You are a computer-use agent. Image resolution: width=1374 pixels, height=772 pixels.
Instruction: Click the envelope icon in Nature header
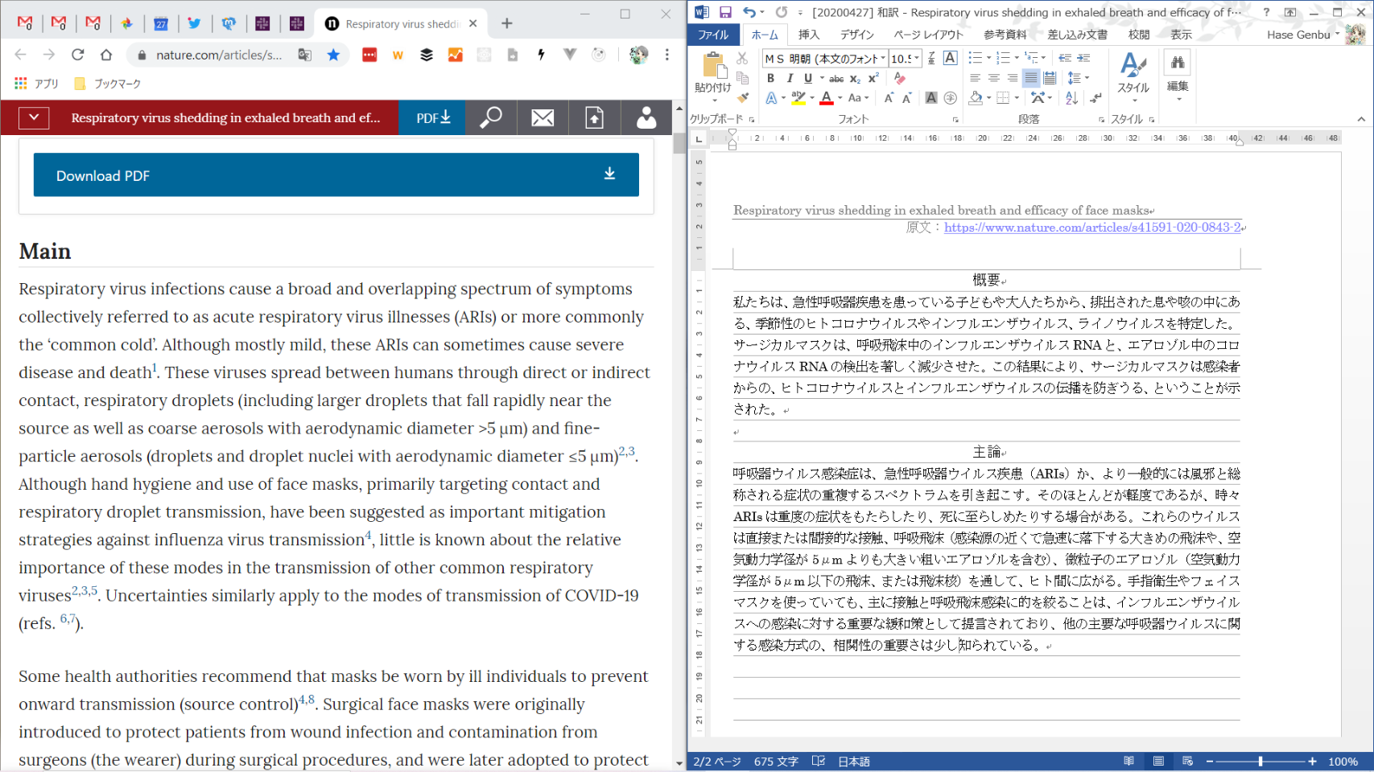[543, 117]
